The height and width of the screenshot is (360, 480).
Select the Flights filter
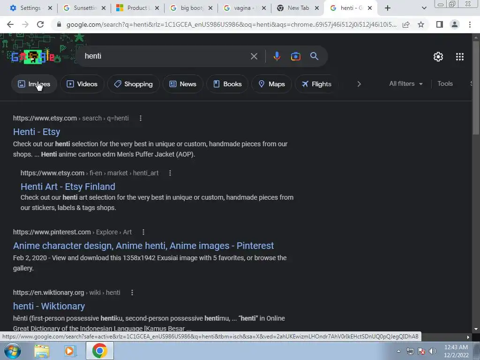coord(316,84)
